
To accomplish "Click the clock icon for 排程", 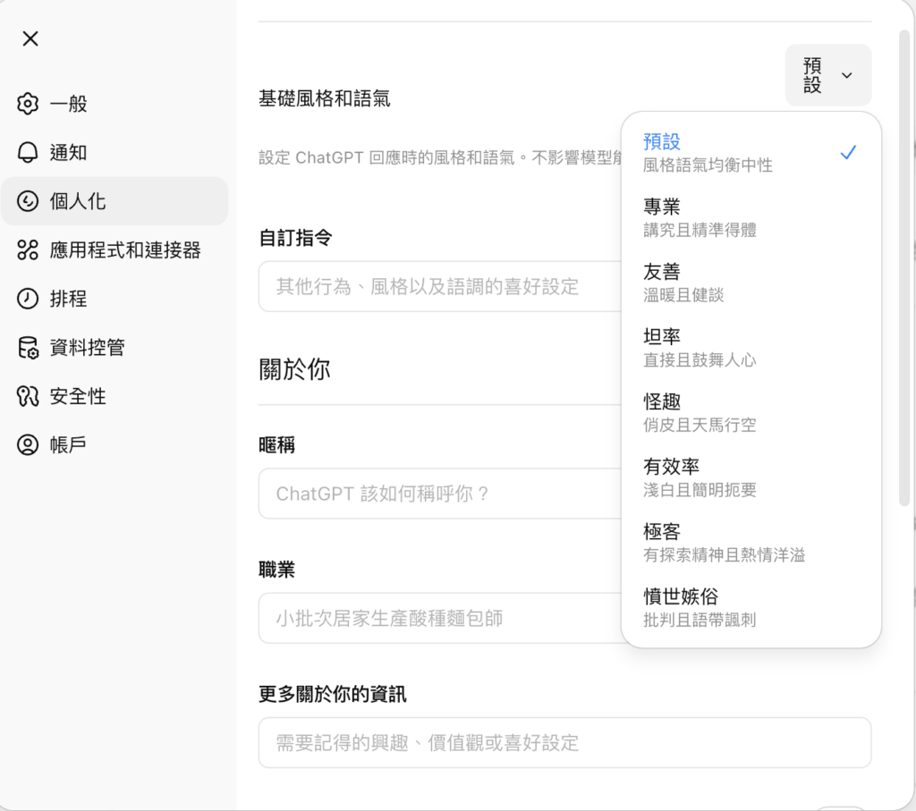I will click(29, 299).
